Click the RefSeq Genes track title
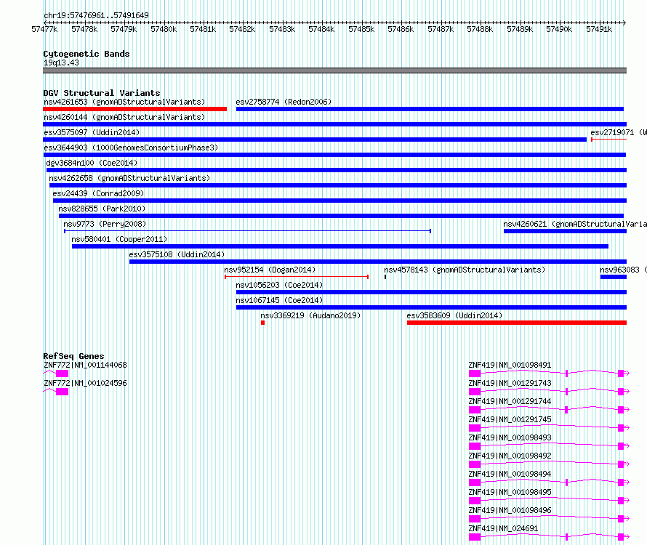The image size is (647, 545). (73, 356)
